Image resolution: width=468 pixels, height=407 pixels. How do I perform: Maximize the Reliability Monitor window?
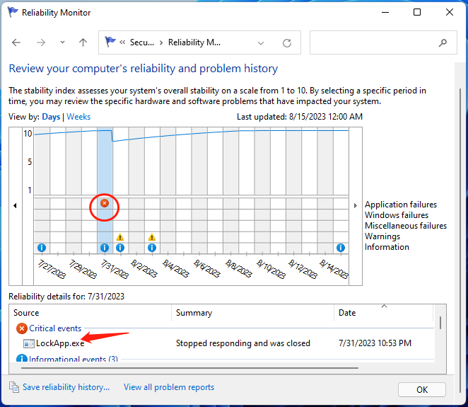[x=417, y=12]
